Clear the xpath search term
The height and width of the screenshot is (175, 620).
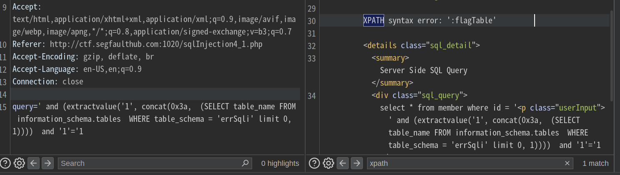pyautogui.click(x=567, y=163)
